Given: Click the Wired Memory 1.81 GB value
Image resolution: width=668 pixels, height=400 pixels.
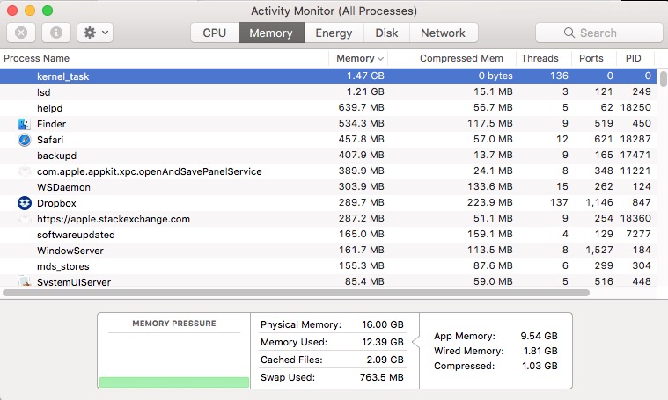Looking at the screenshot, I should pos(540,351).
